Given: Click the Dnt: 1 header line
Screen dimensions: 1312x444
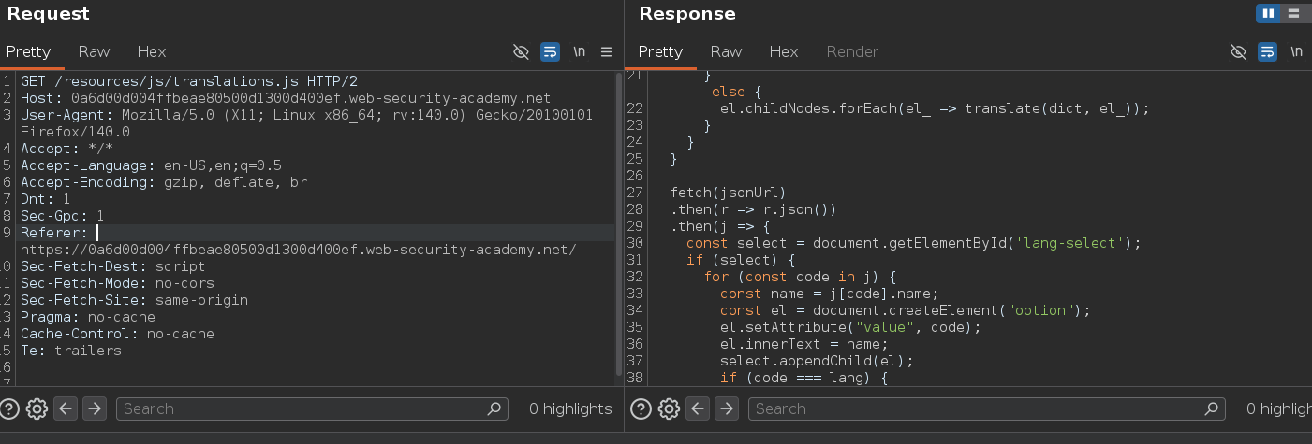Looking at the screenshot, I should click(x=45, y=199).
